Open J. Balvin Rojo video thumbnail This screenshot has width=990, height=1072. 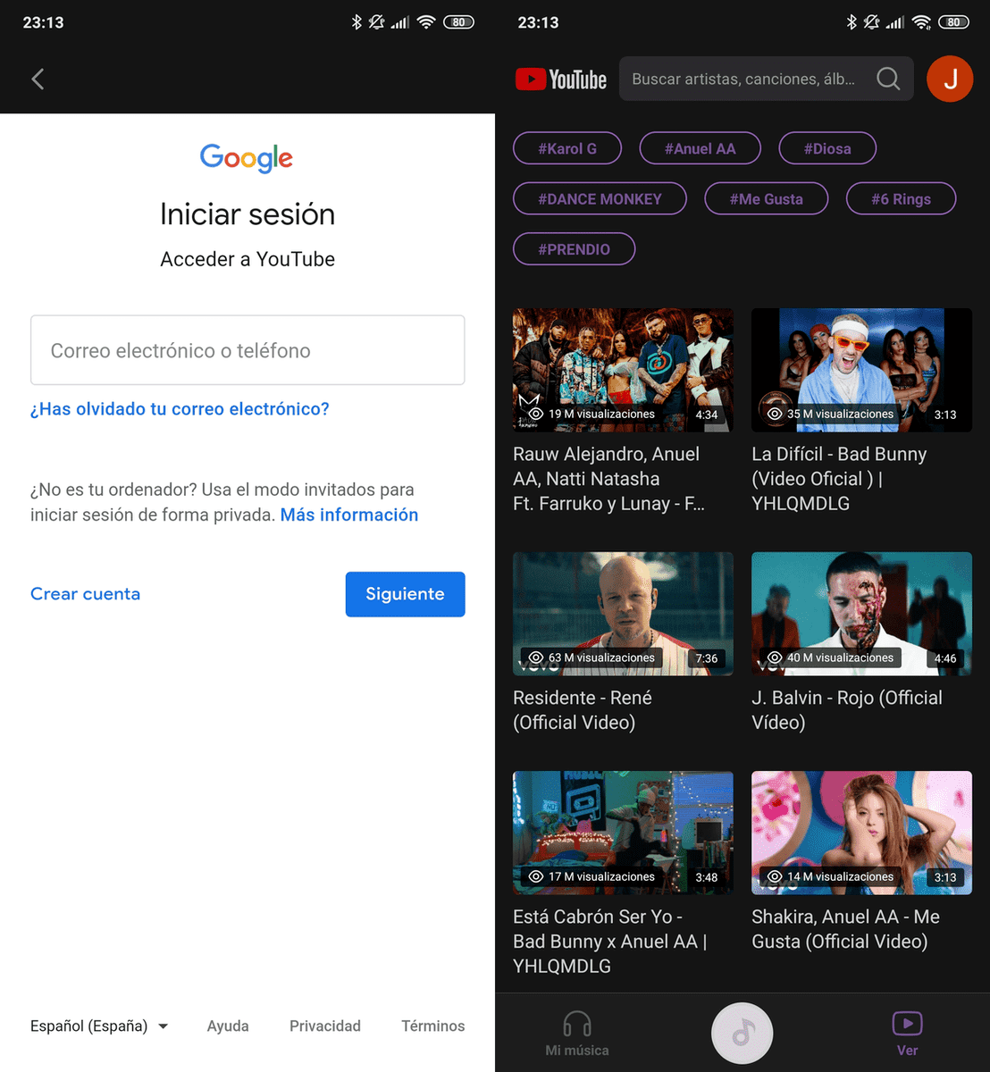861,614
